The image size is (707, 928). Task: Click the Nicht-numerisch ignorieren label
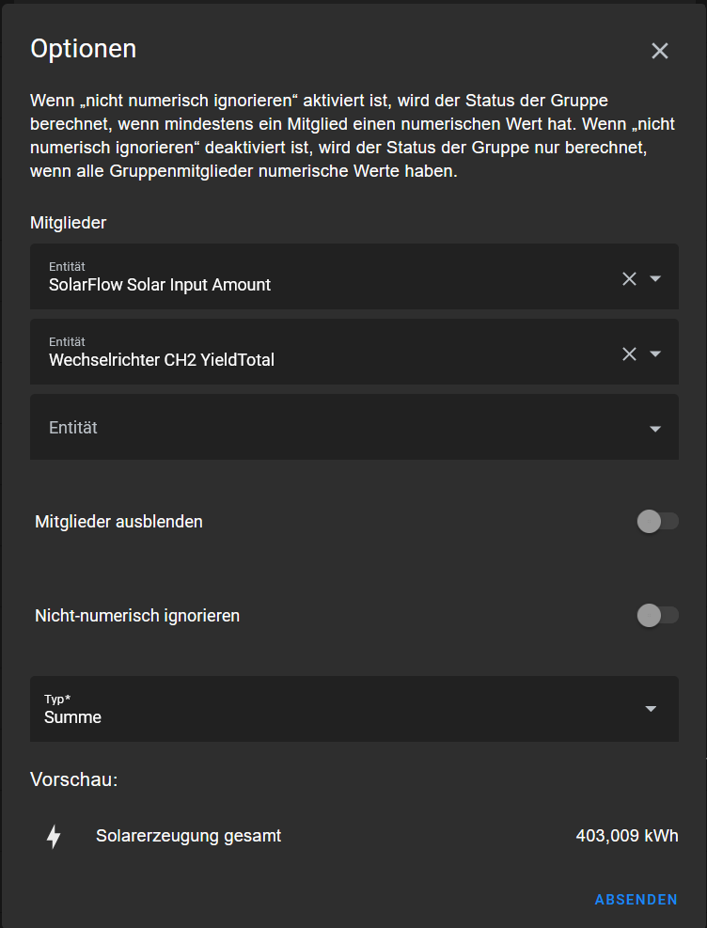(137, 617)
